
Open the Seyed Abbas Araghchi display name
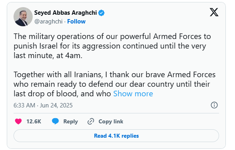pos(65,13)
